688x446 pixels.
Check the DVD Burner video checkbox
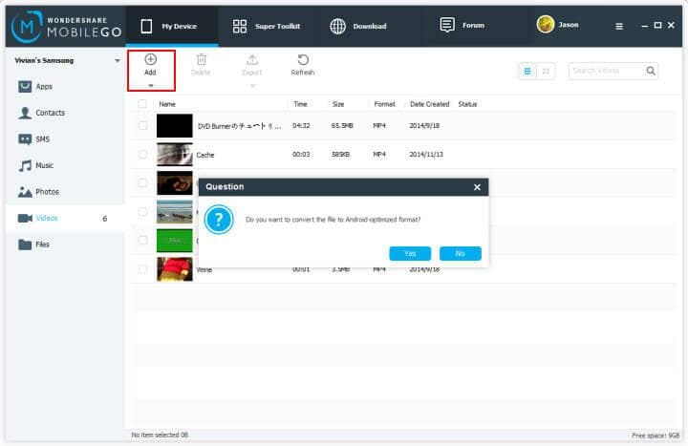pyautogui.click(x=142, y=125)
